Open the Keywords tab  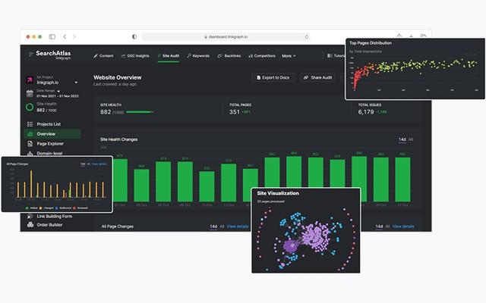pos(197,55)
